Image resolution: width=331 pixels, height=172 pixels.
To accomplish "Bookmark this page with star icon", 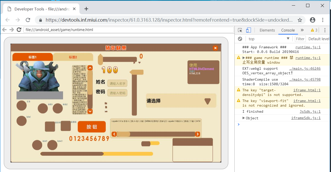I will click(x=300, y=20).
